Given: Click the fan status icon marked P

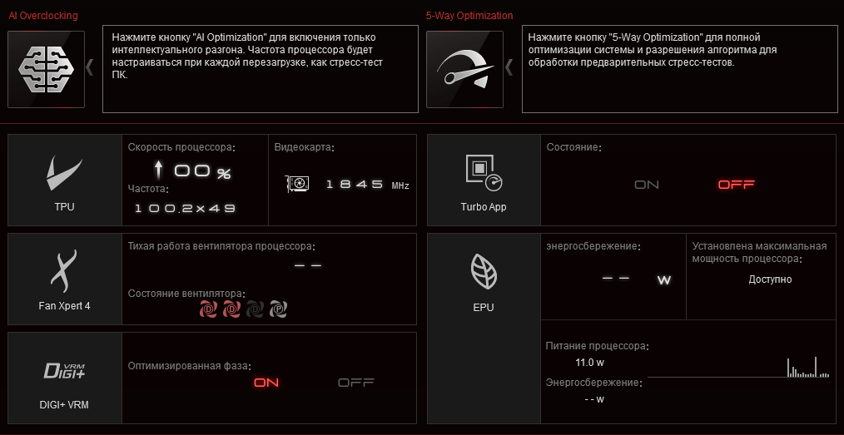Looking at the screenshot, I should tap(278, 309).
